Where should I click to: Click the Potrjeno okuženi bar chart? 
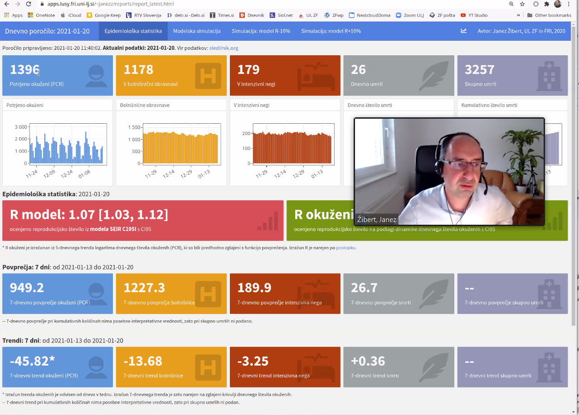pos(67,144)
